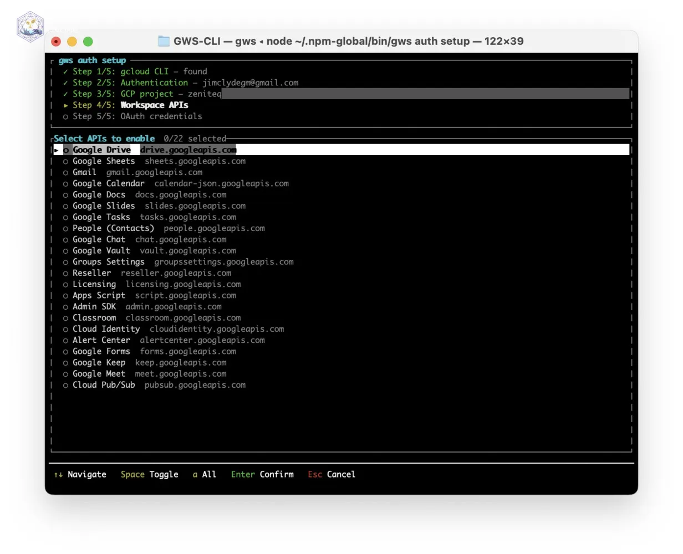Click the window title bar text
The height and width of the screenshot is (554, 683).
pyautogui.click(x=348, y=41)
